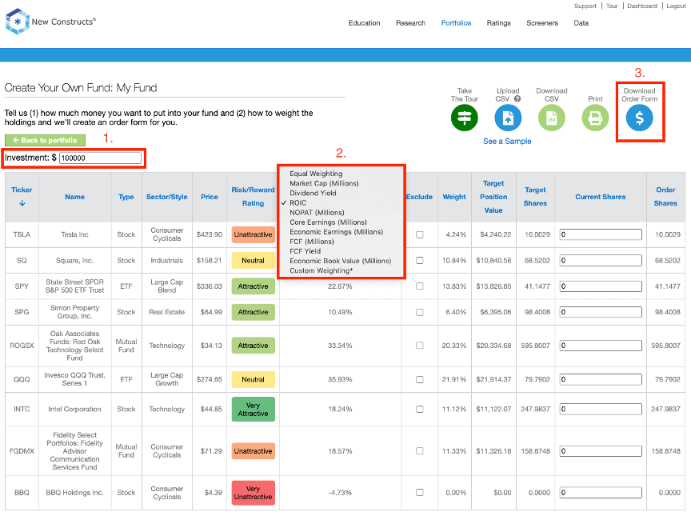Select Core Earnings (Millions) weighting

pos(328,222)
